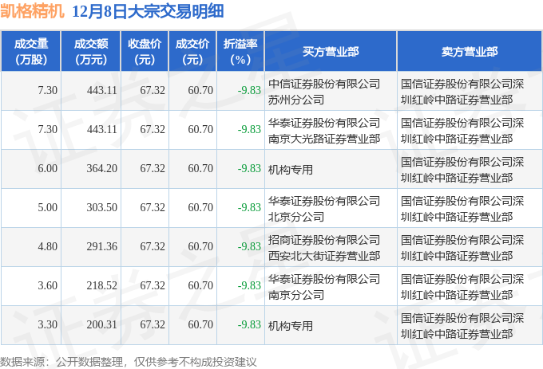Select the 成交额(万元) column header
The image size is (543, 369).
[x=91, y=52]
